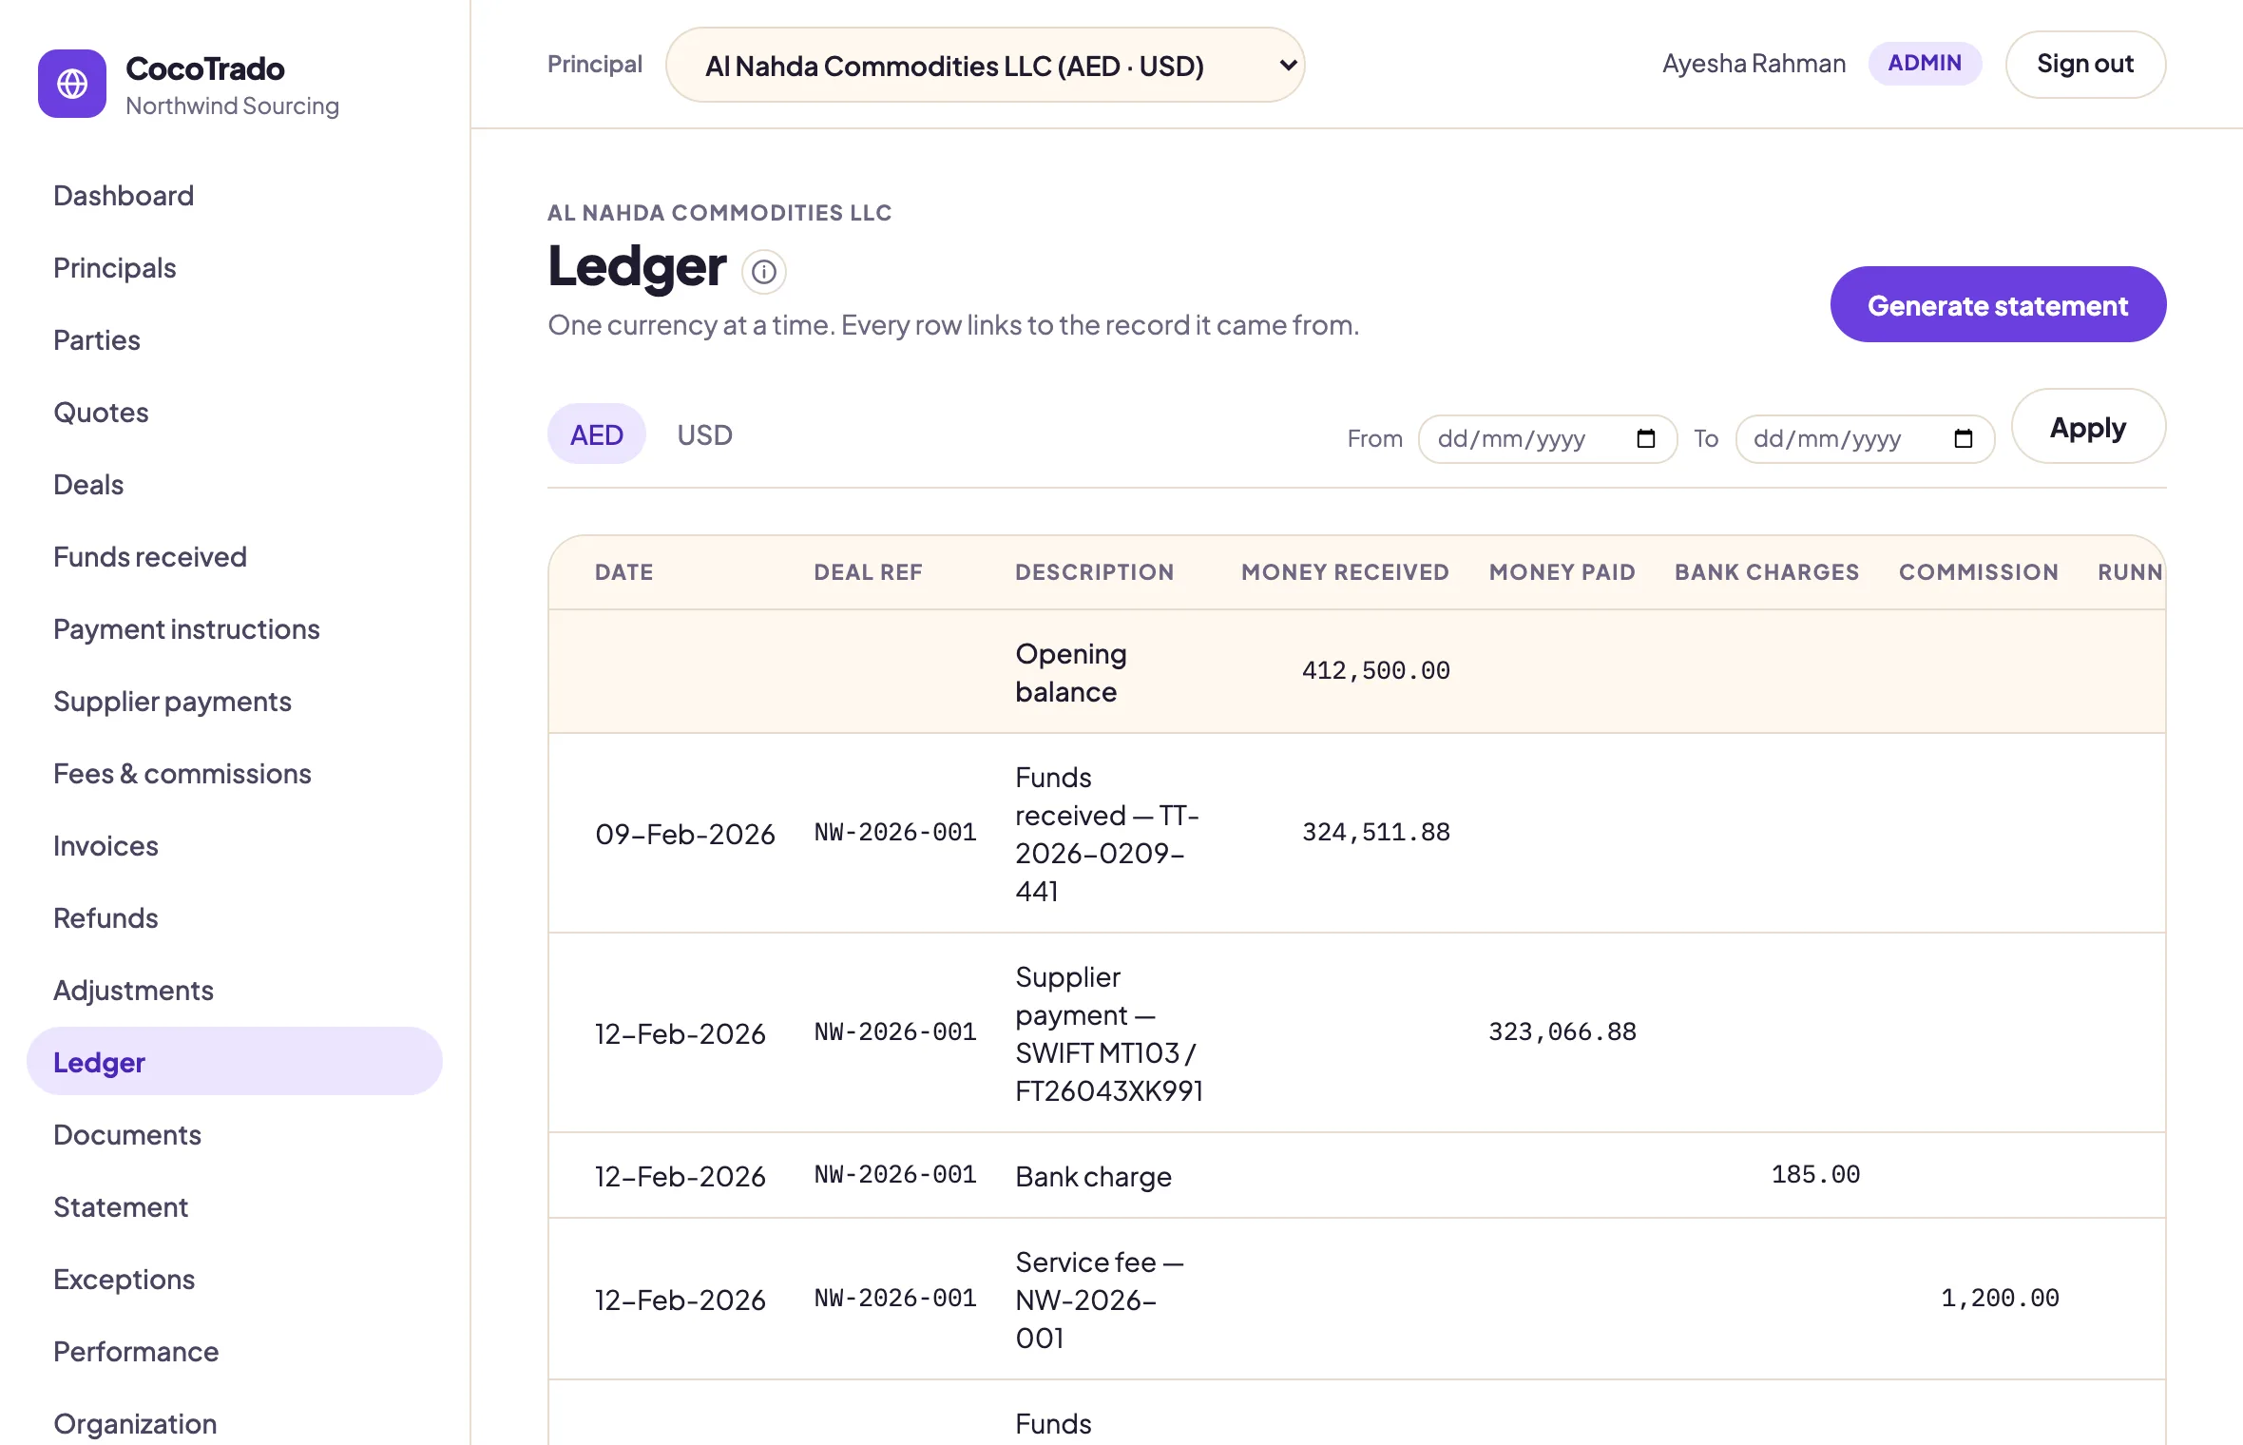Click the date in the Service fee row
The image size is (2243, 1445).
(681, 1300)
